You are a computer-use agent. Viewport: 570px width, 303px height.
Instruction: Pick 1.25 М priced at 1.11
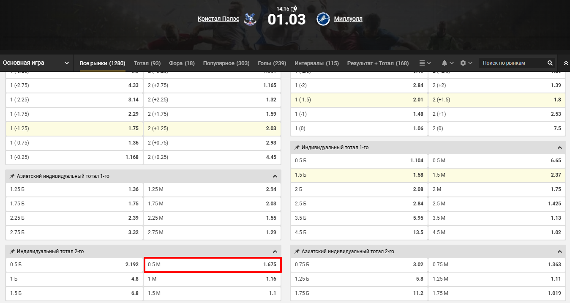[497, 279]
